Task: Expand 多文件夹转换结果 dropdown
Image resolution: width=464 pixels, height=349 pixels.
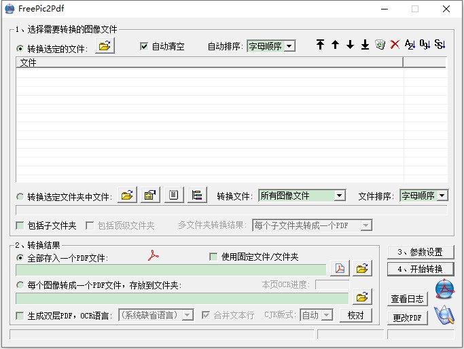Action: coord(313,225)
